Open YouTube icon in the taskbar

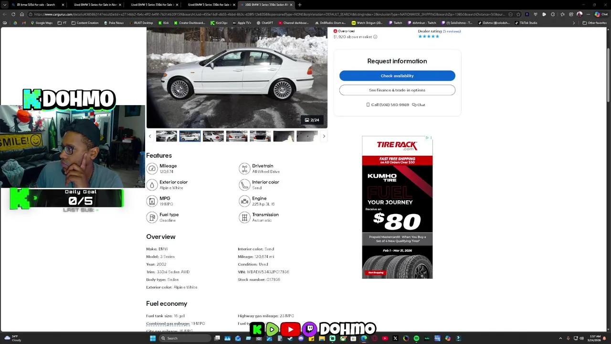tap(385, 338)
